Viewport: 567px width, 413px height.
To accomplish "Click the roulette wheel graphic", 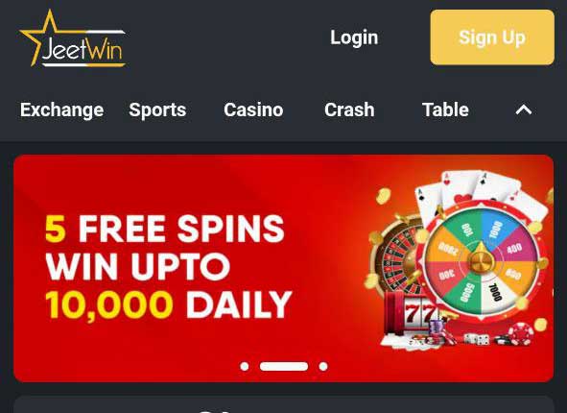I will (398, 255).
